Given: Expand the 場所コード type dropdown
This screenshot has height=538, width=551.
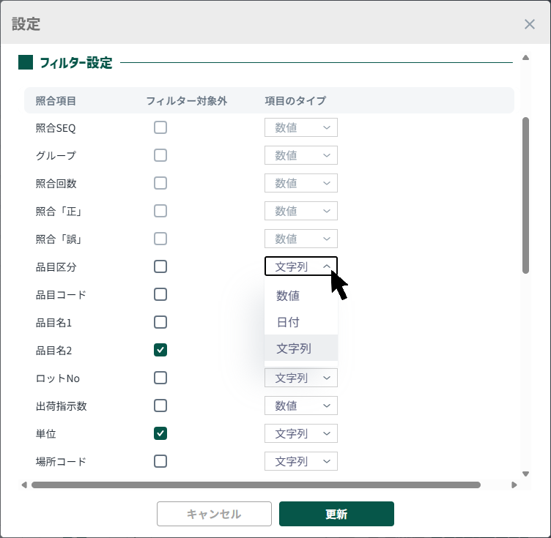Looking at the screenshot, I should click(301, 461).
